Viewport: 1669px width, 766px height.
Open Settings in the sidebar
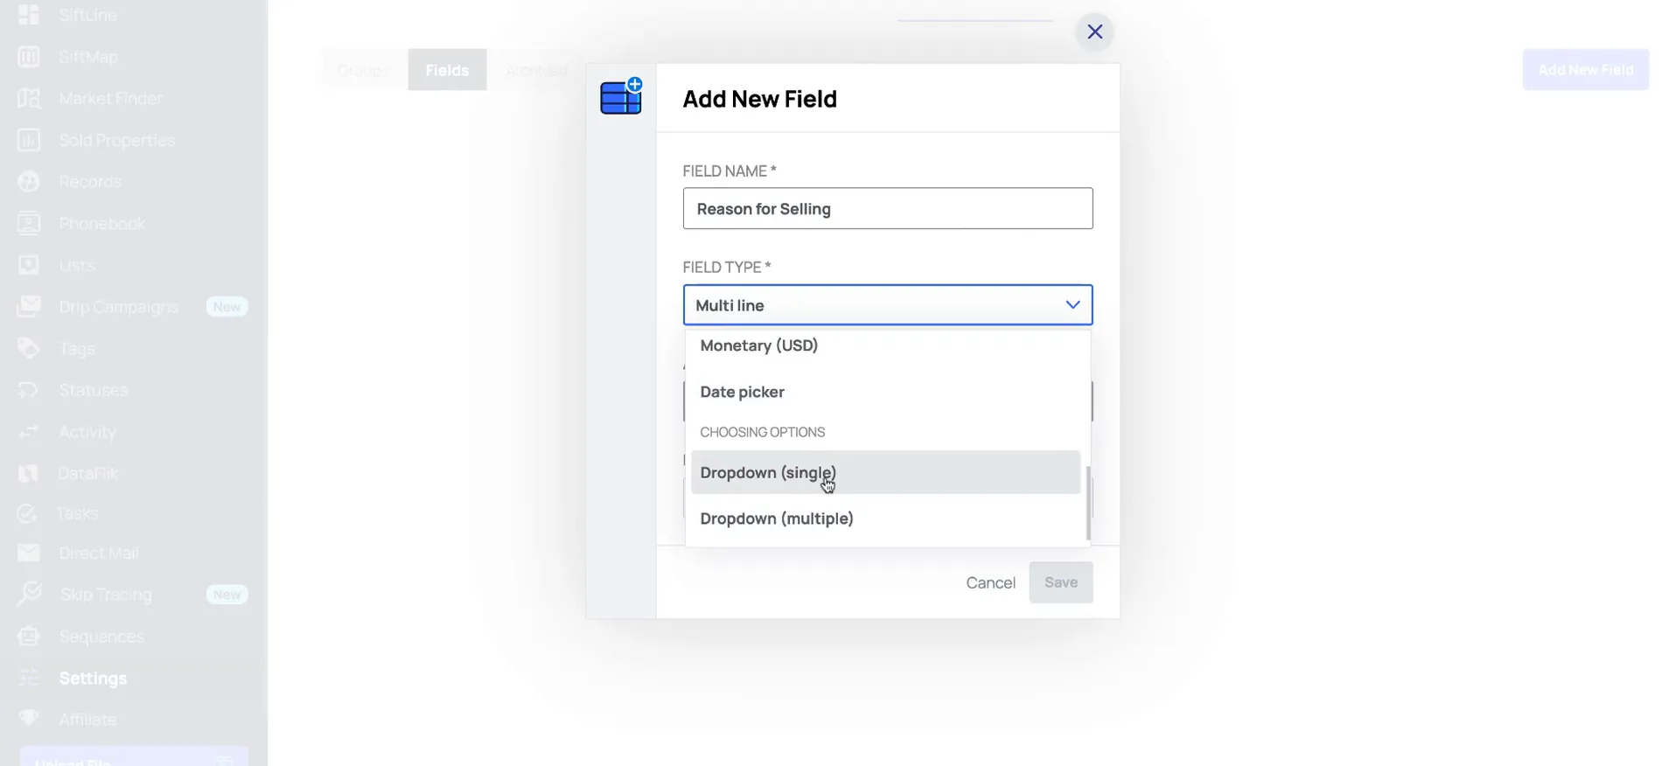[93, 679]
